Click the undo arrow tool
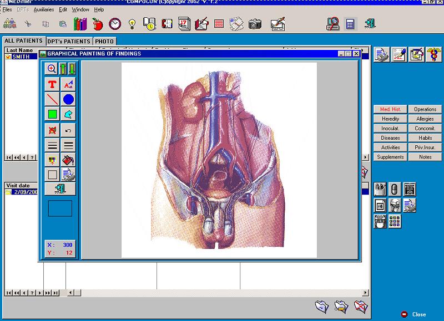The height and width of the screenshot is (321, 444). click(68, 130)
